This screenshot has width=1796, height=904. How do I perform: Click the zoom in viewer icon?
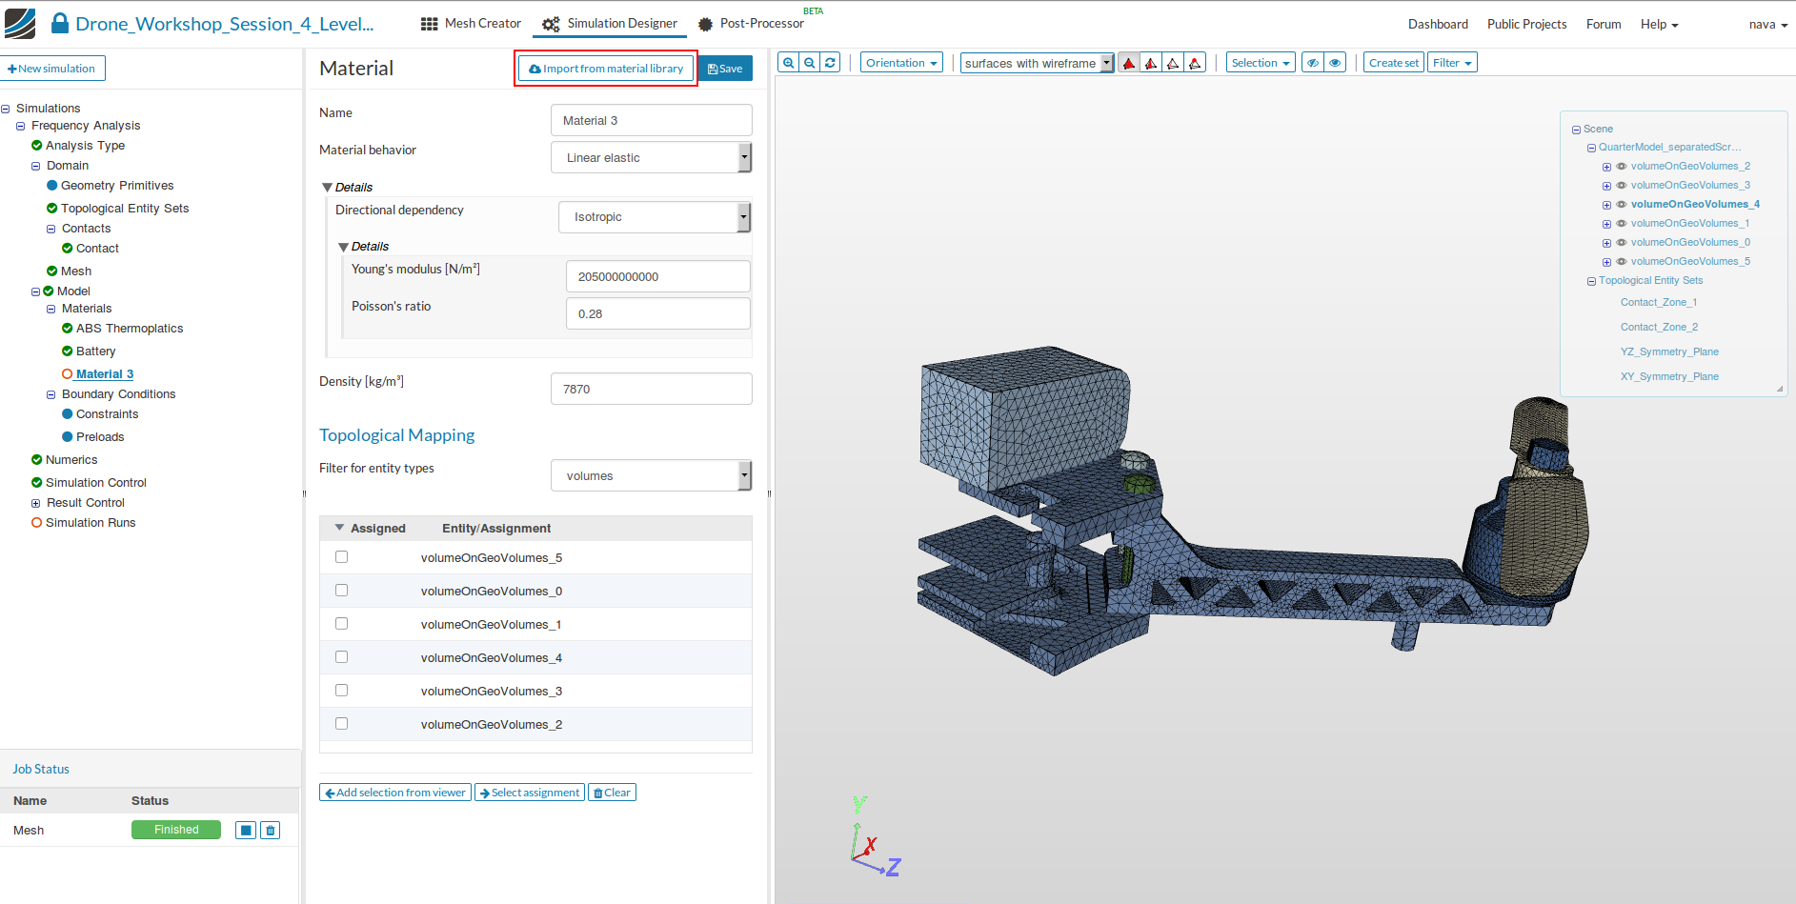click(788, 63)
